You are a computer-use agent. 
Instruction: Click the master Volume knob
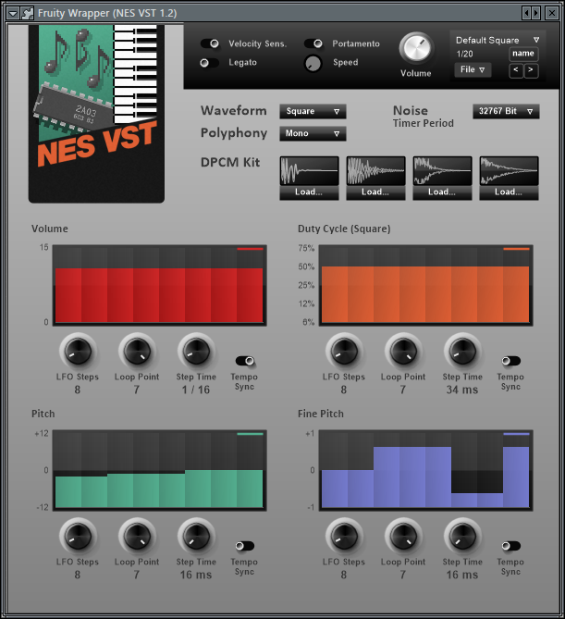coord(416,48)
